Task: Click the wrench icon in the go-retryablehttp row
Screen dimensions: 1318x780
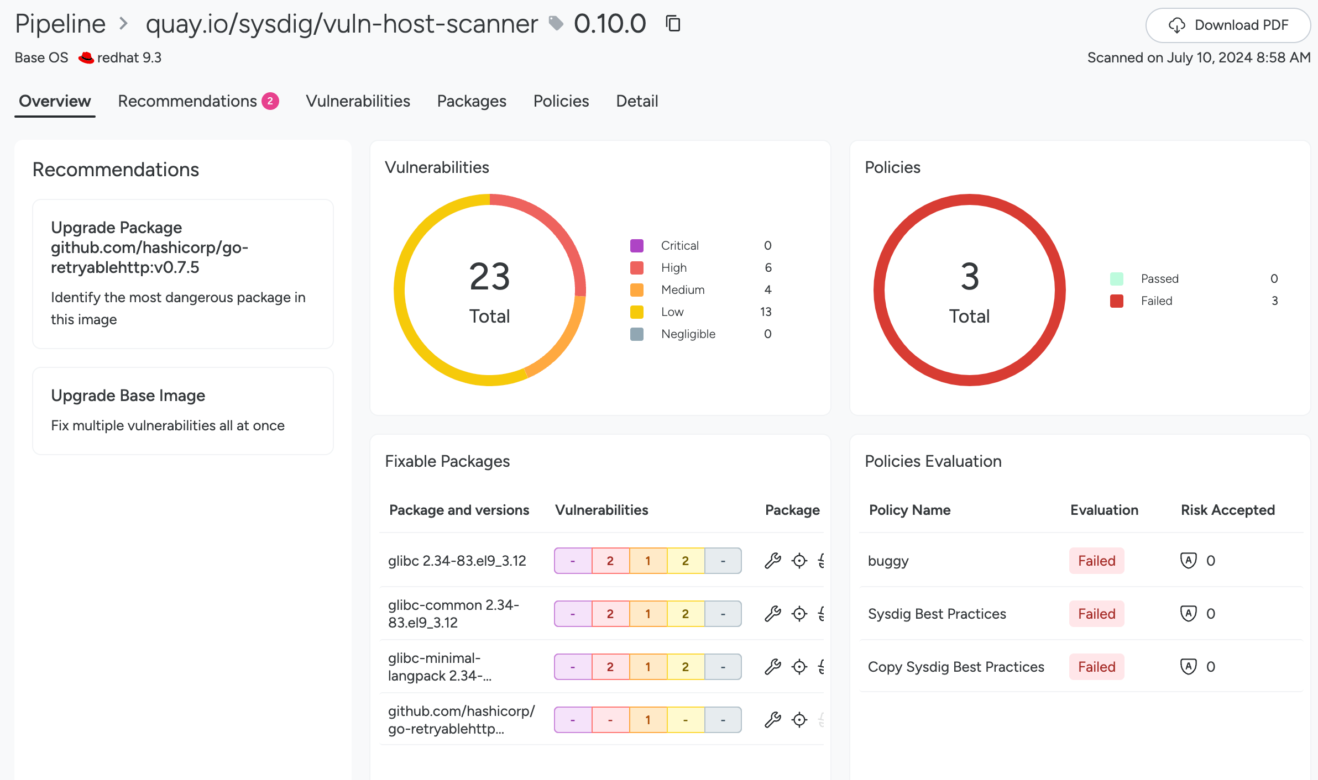Action: click(x=773, y=720)
